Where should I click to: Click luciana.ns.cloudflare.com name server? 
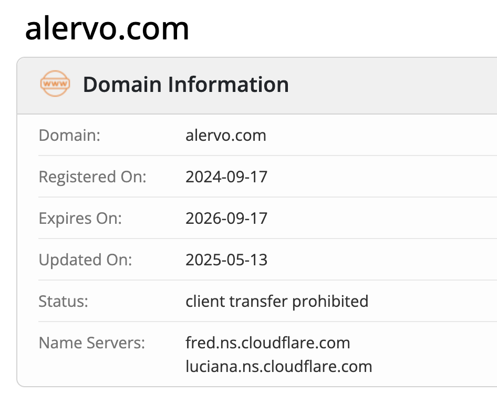[x=279, y=366]
